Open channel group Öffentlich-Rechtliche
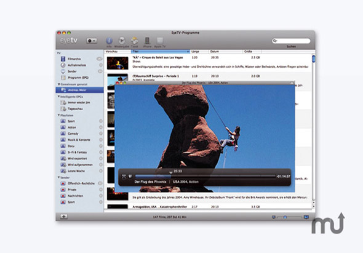This screenshot has height=253, width=363. click(x=81, y=183)
